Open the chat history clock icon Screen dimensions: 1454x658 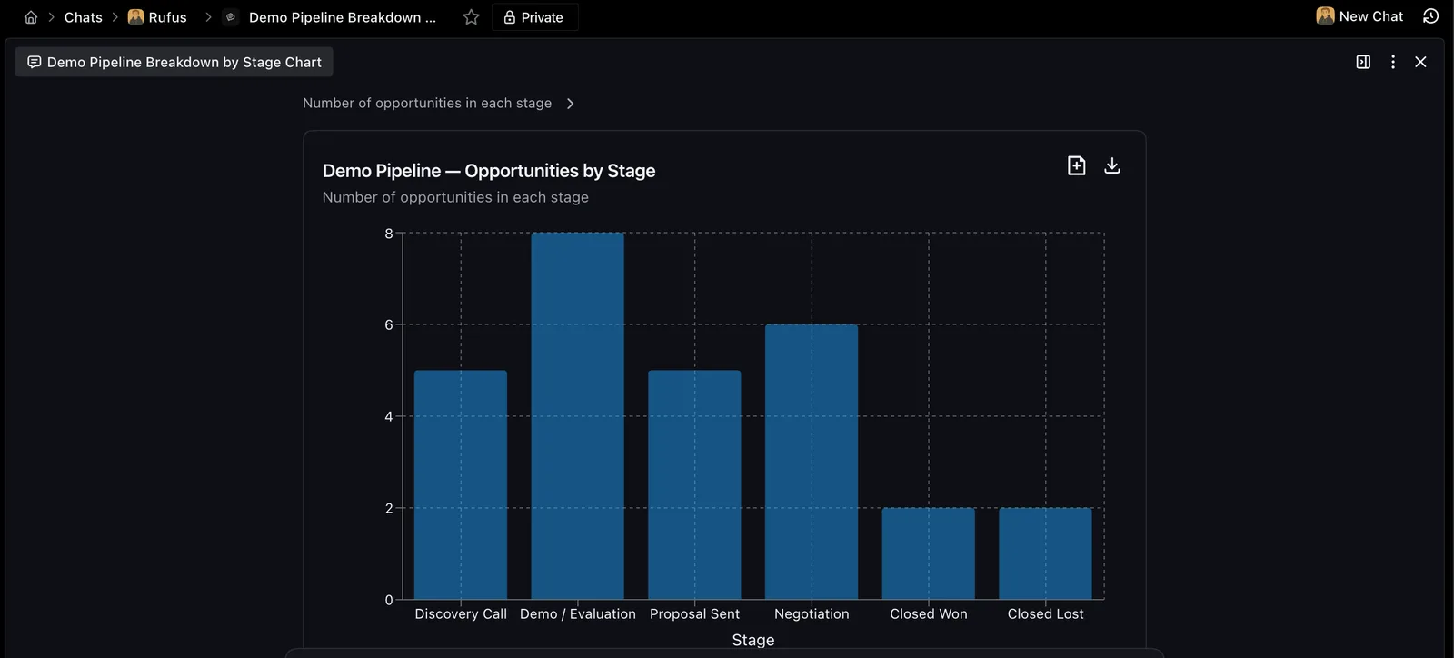1430,16
